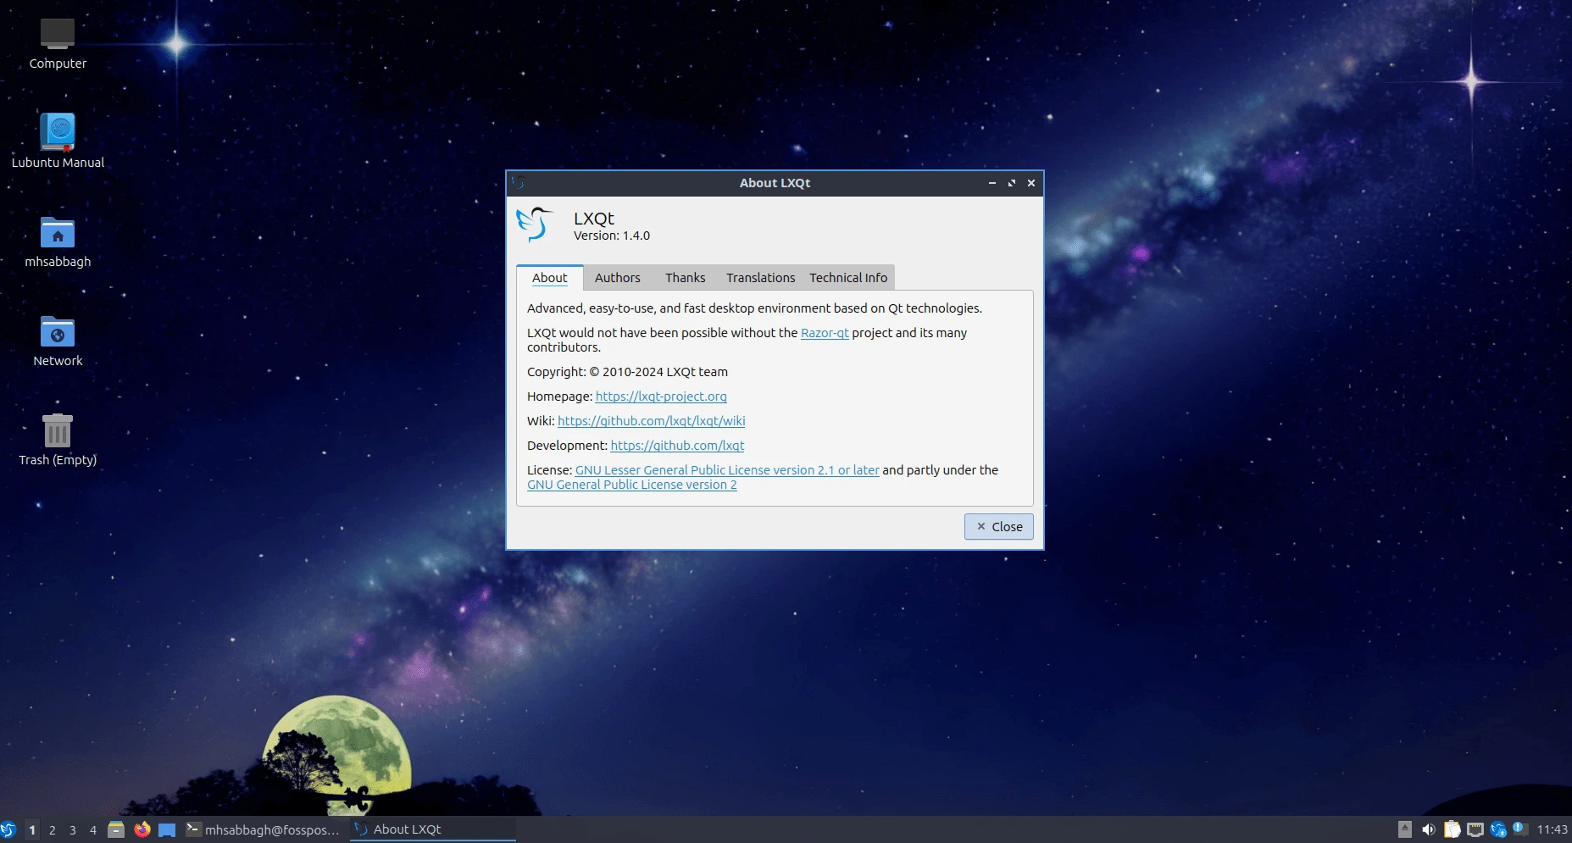The width and height of the screenshot is (1572, 843).
Task: Open the wired network tray icon
Action: (x=1475, y=829)
